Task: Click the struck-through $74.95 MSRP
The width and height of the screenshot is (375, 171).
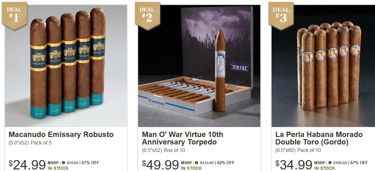Action: pos(72,163)
